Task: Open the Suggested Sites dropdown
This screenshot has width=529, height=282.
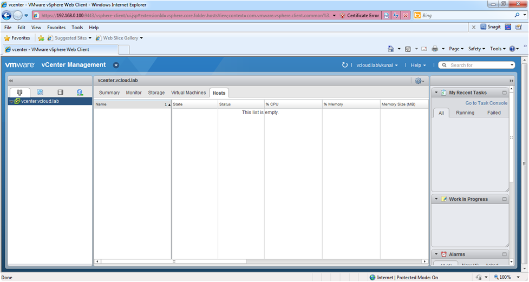Action: pyautogui.click(x=90, y=38)
